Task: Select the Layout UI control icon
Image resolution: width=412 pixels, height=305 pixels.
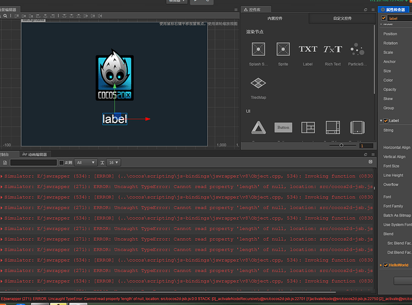Action: point(308,127)
